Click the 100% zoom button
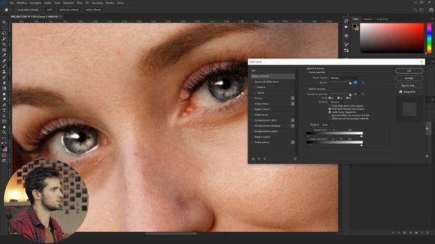The width and height of the screenshot is (435, 244). [x=50, y=9]
